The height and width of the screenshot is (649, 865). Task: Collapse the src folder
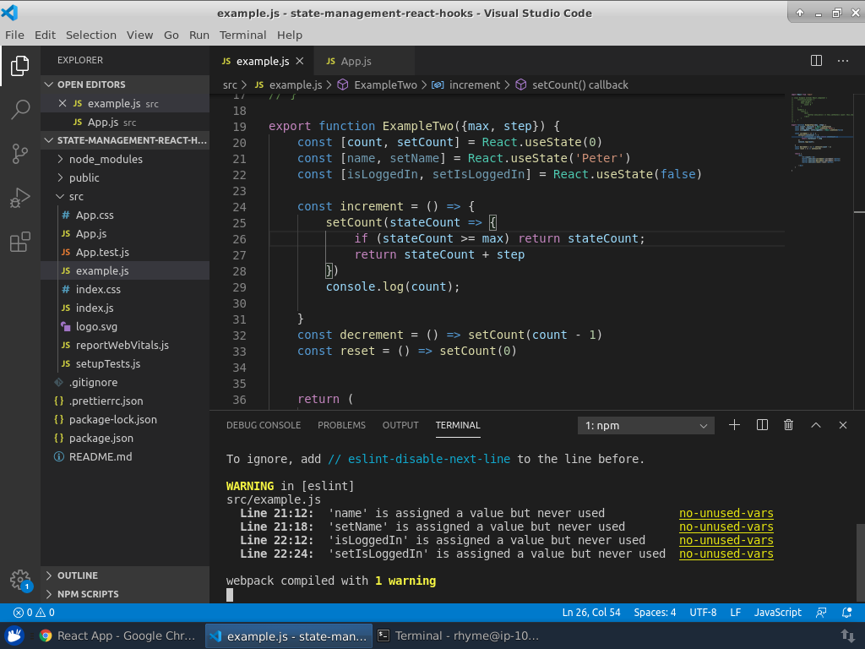(76, 196)
